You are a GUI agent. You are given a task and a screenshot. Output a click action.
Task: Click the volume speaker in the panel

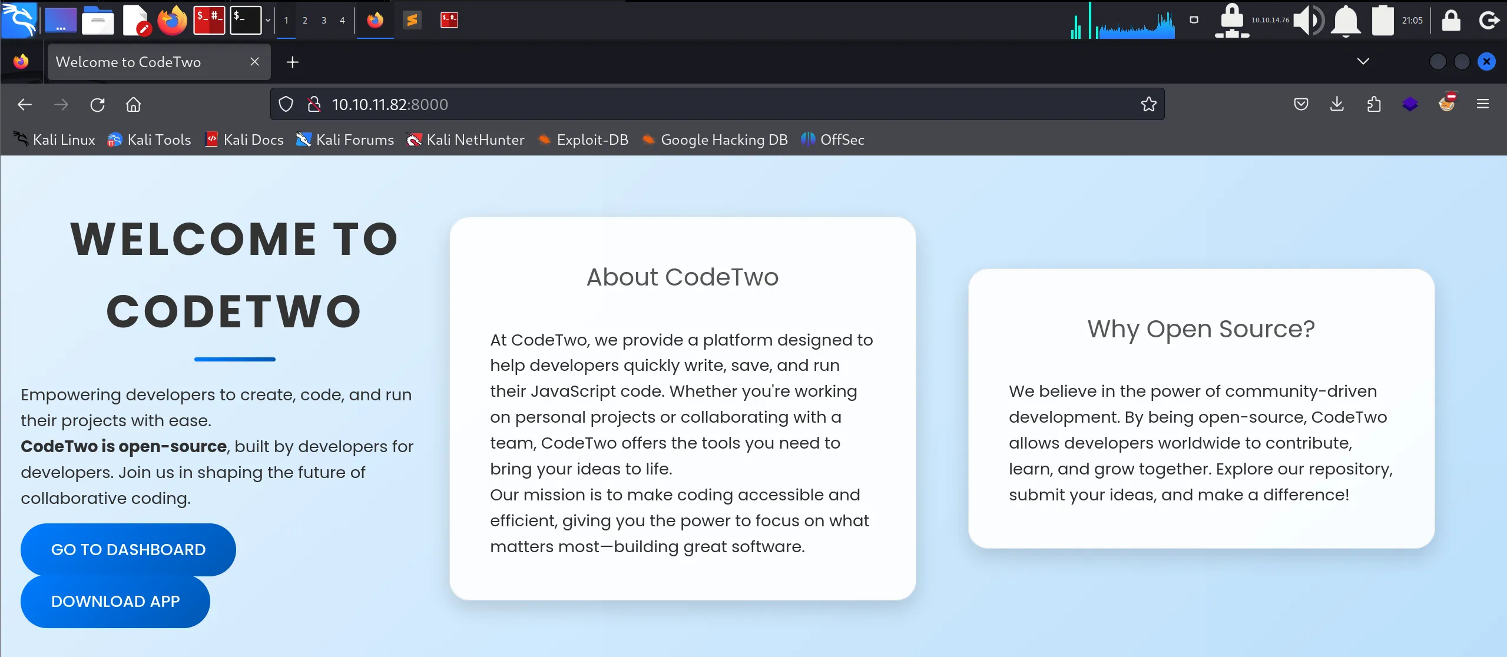click(1307, 20)
